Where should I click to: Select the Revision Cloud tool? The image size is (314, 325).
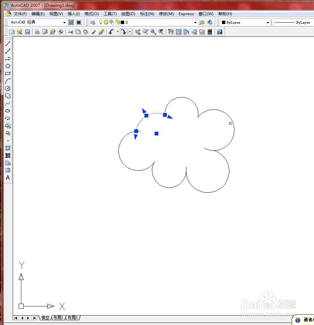(x=8, y=96)
